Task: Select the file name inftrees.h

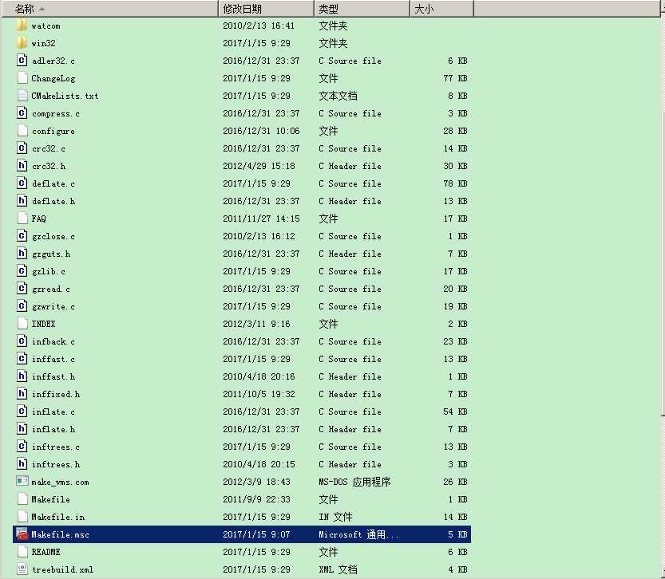Action: [x=56, y=464]
